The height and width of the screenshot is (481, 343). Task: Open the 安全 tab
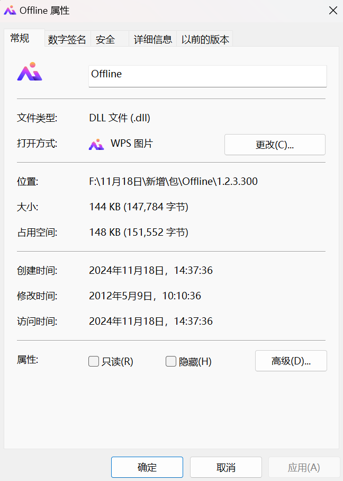click(105, 39)
